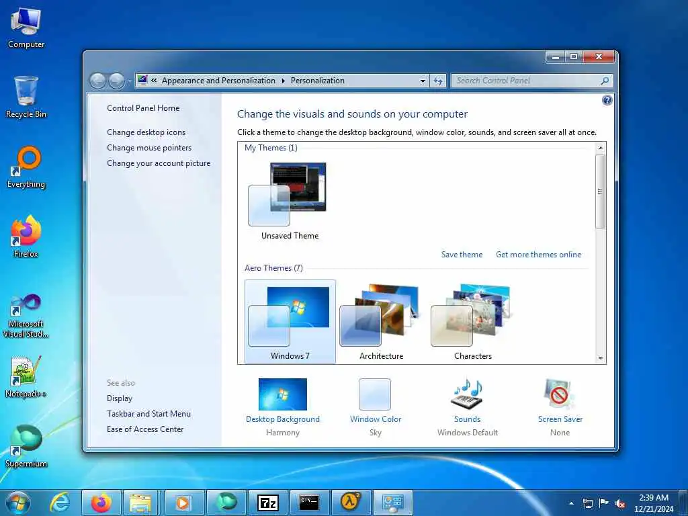The height and width of the screenshot is (516, 688).
Task: Click the taskbar clock and date
Action: point(654,503)
